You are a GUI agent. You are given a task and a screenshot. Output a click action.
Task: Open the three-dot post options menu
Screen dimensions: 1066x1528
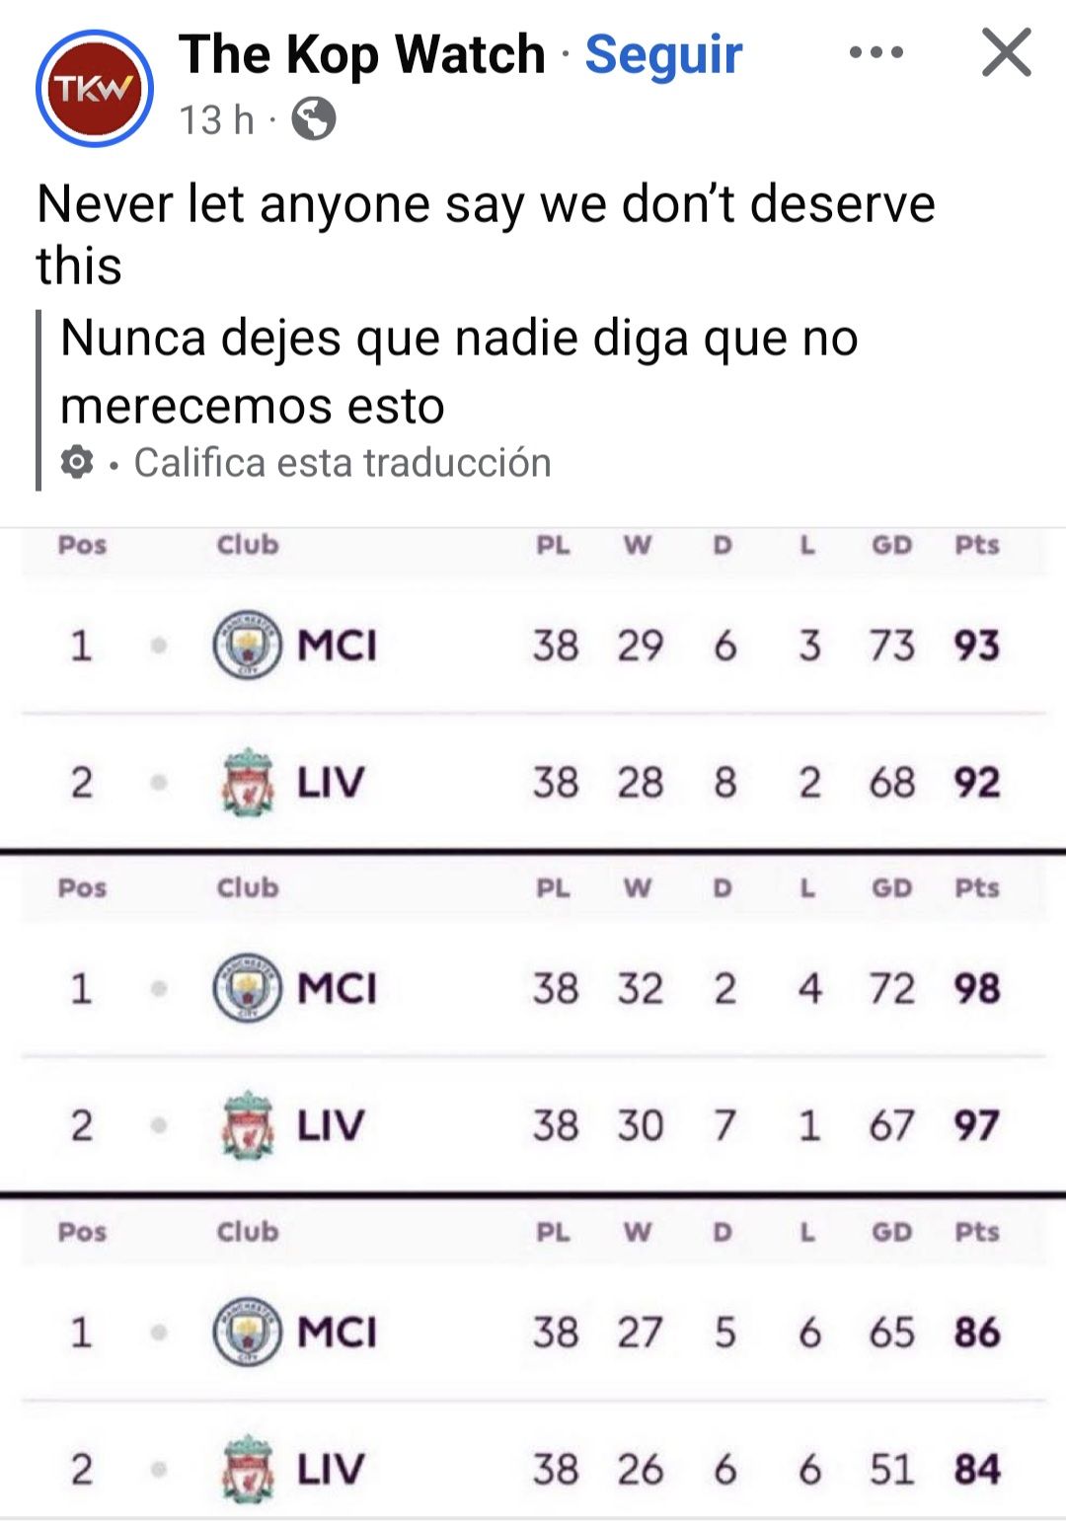tap(876, 53)
